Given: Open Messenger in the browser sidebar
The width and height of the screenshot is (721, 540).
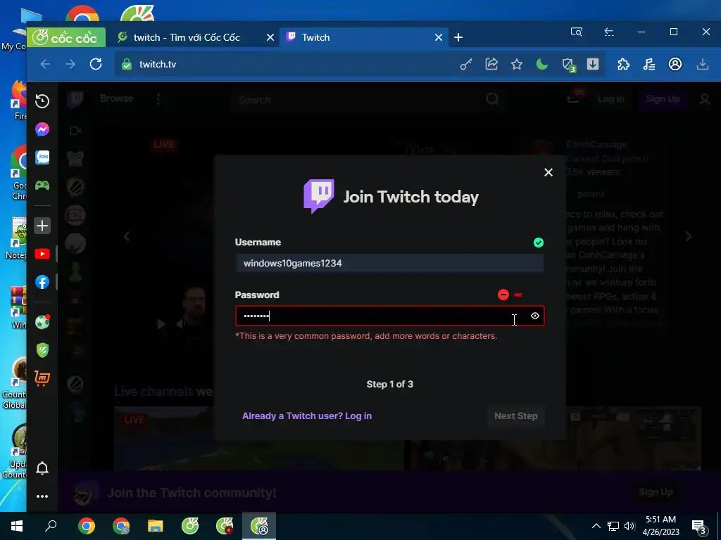Looking at the screenshot, I should (x=42, y=129).
